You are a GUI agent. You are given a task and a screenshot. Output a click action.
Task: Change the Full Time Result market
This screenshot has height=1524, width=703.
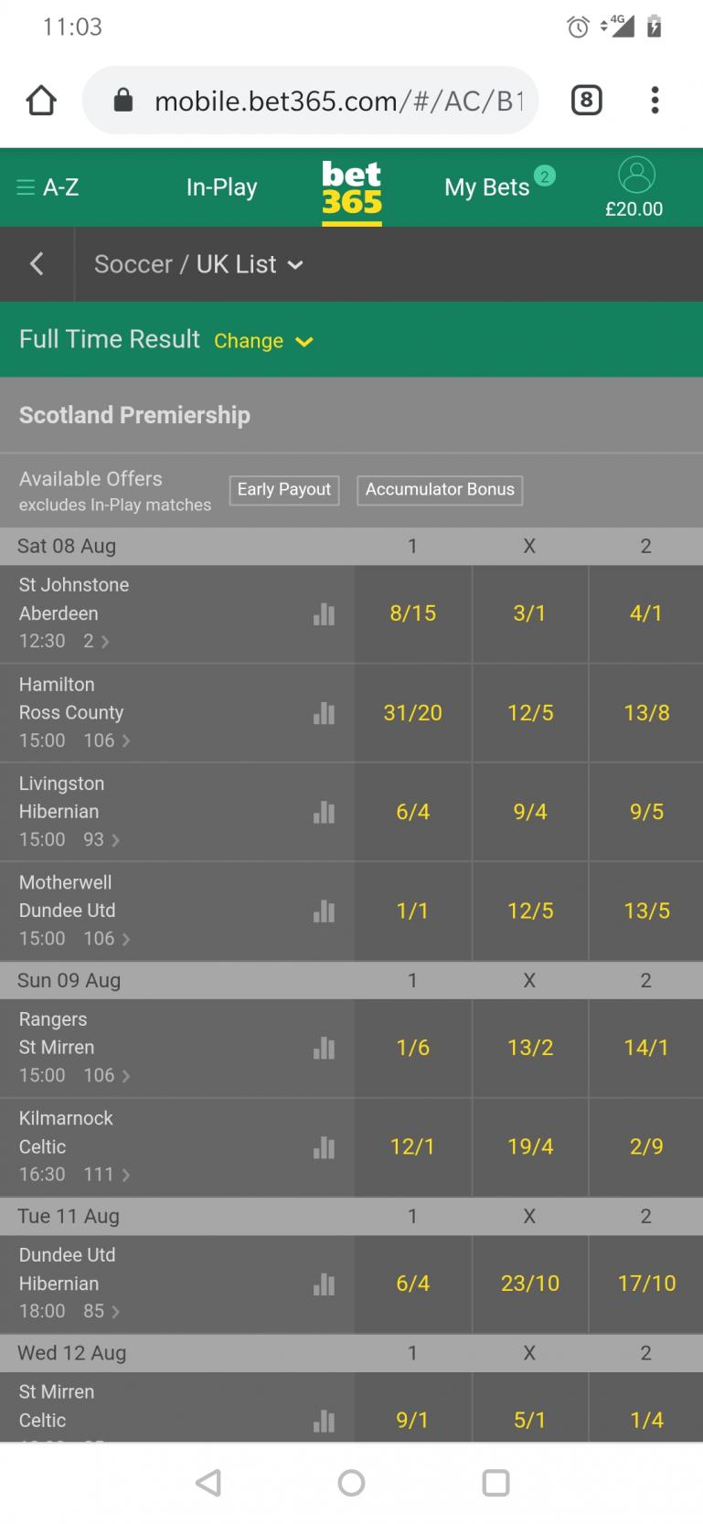[263, 341]
